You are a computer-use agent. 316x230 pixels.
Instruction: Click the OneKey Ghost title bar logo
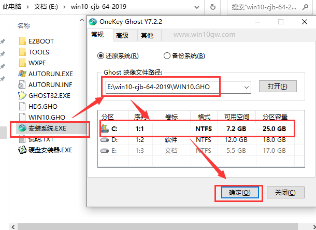(93, 22)
